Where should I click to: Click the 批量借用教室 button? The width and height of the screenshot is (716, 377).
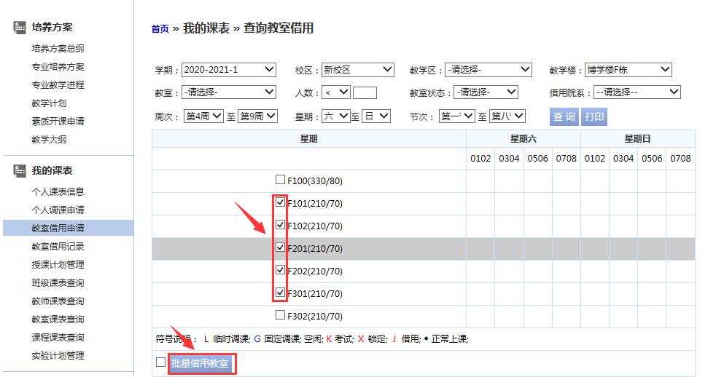tap(201, 363)
